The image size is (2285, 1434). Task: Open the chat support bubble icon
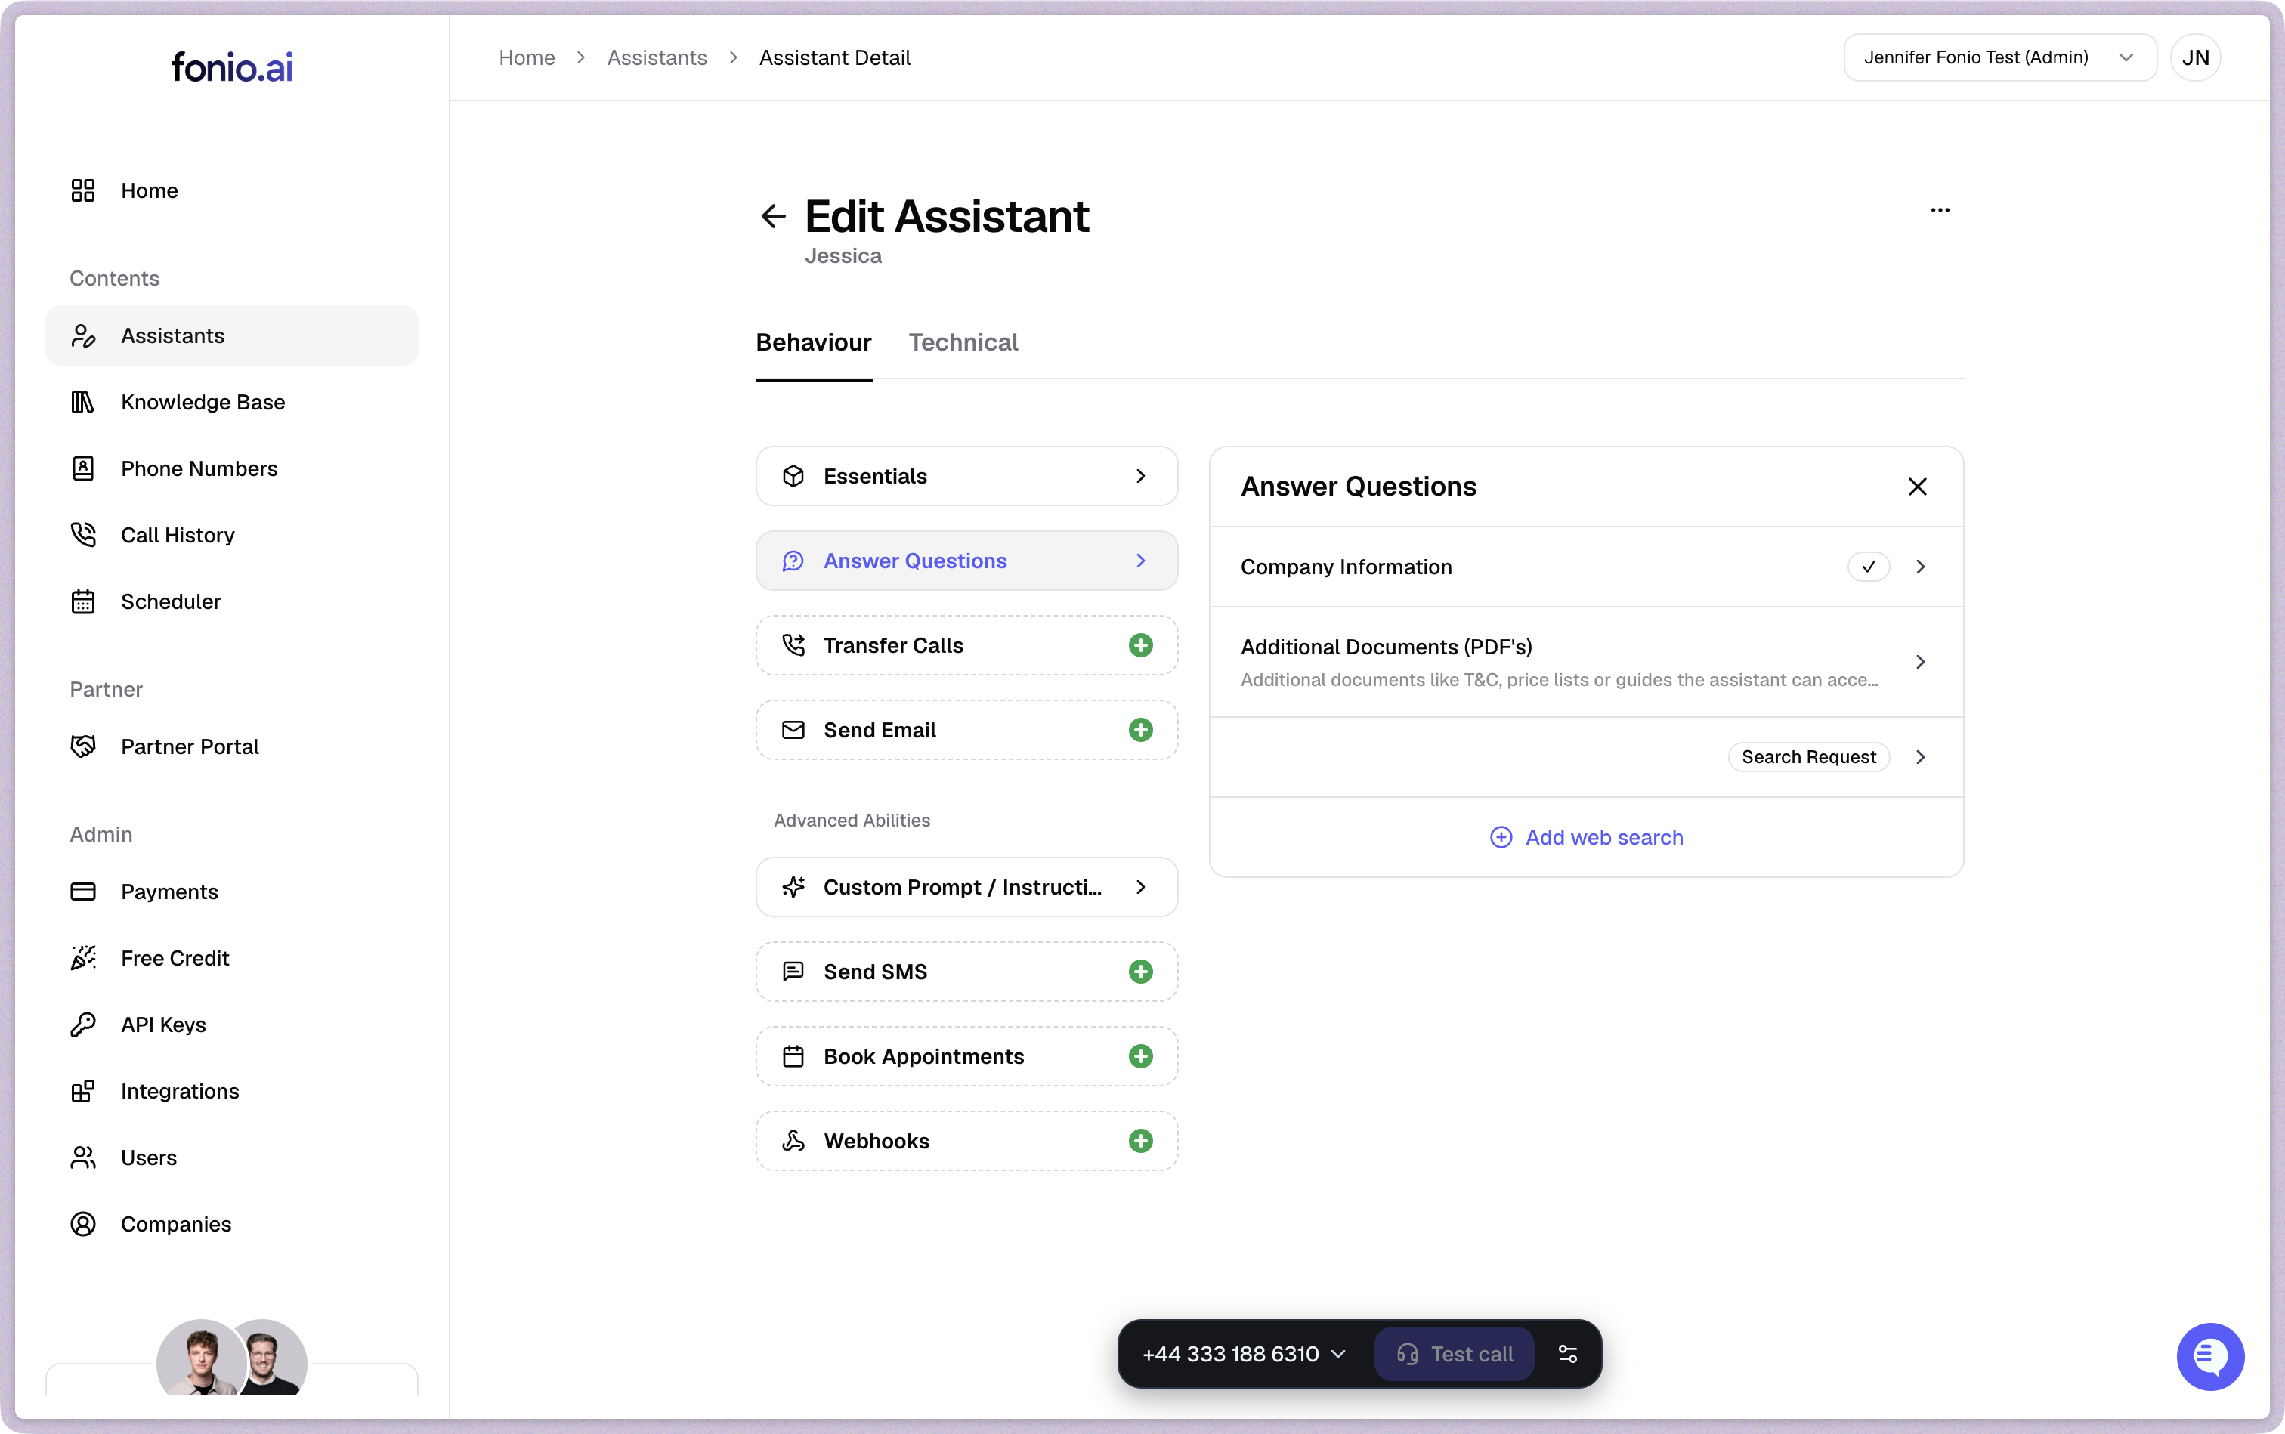[2209, 1356]
